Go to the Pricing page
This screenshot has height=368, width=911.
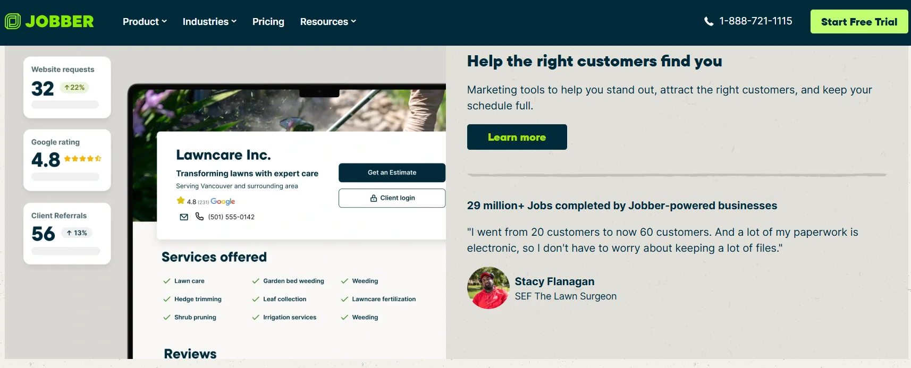pyautogui.click(x=268, y=22)
